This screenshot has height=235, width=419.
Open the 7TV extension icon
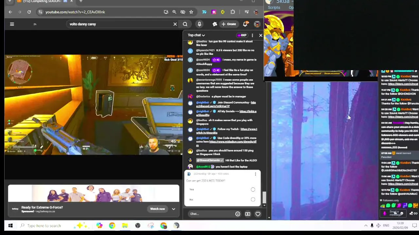(204, 12)
